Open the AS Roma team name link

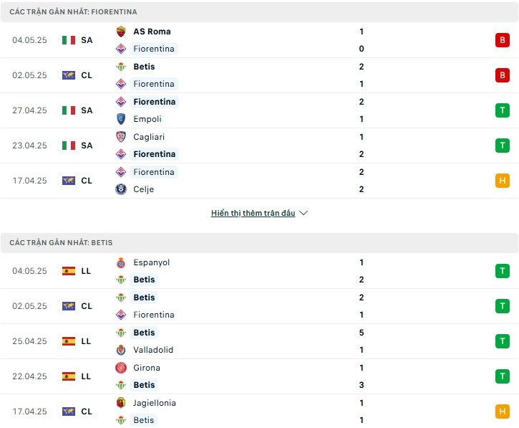tap(152, 32)
